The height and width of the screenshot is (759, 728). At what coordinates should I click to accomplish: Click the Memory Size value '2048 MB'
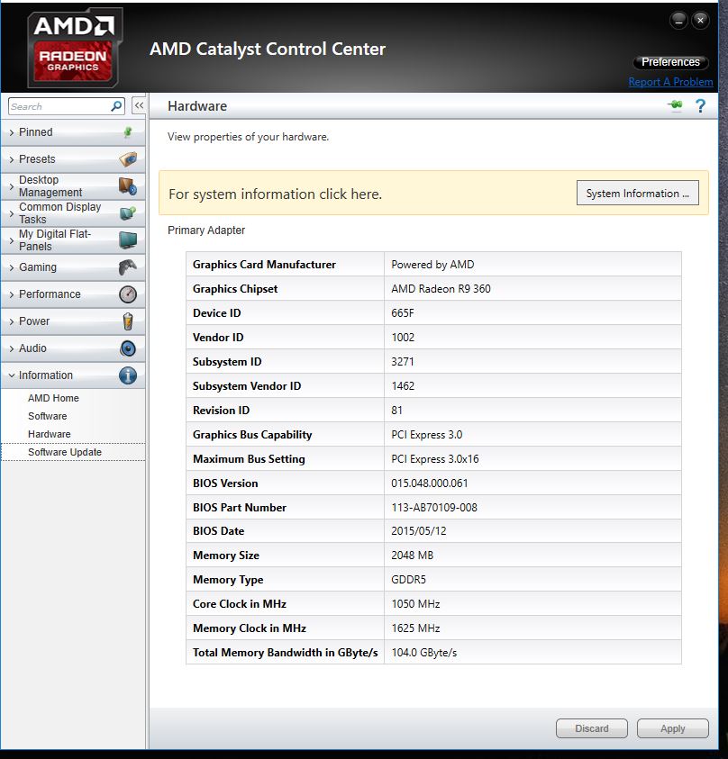(x=412, y=555)
